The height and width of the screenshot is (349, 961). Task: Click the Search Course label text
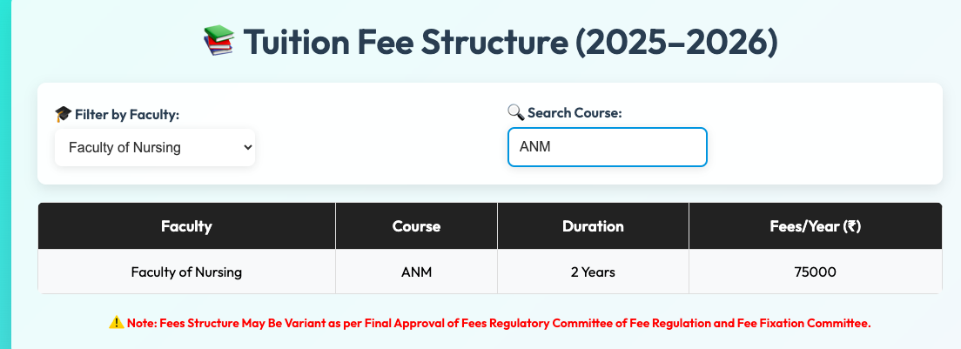(575, 113)
